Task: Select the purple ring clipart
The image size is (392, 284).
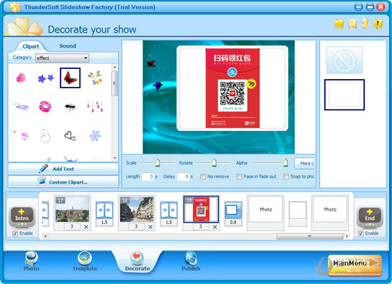Action: [x=21, y=107]
